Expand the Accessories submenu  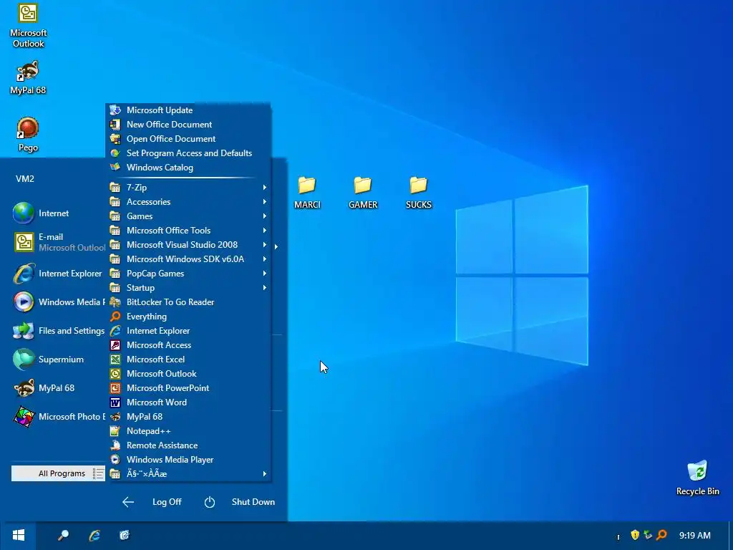tap(189, 202)
